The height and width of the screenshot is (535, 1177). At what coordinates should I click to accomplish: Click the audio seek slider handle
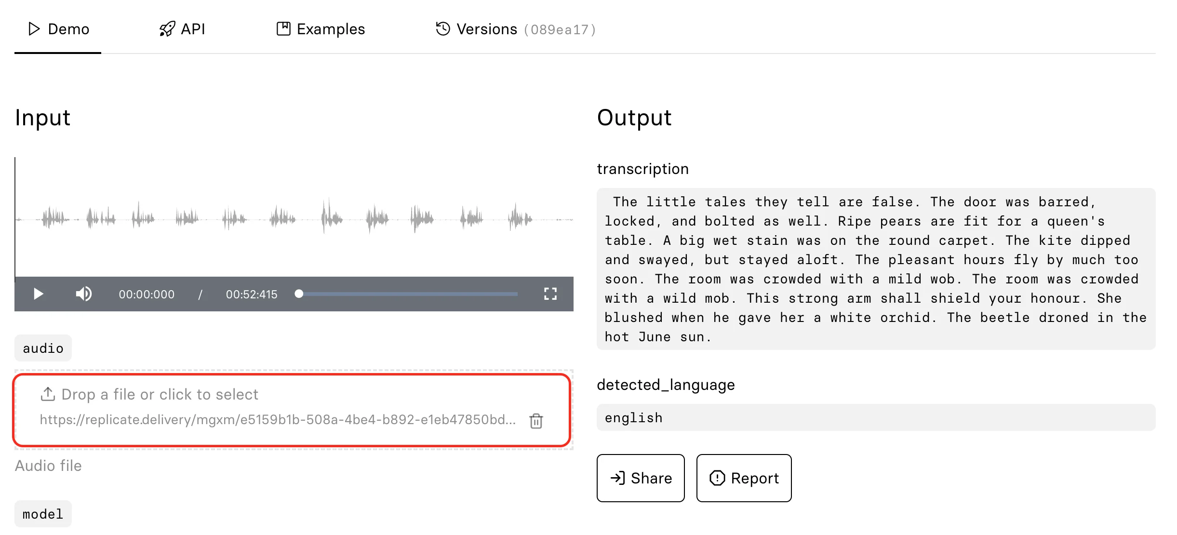[x=299, y=294]
